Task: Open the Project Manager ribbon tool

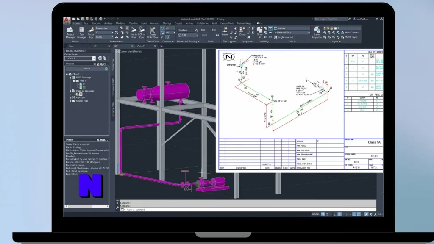Action: tap(70, 33)
